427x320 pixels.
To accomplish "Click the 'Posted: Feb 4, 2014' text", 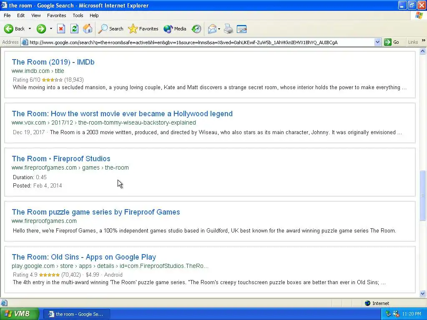I will [x=37, y=185].
